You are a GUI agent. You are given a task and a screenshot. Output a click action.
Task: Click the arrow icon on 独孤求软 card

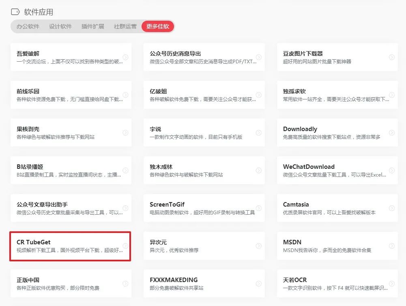click(392, 95)
